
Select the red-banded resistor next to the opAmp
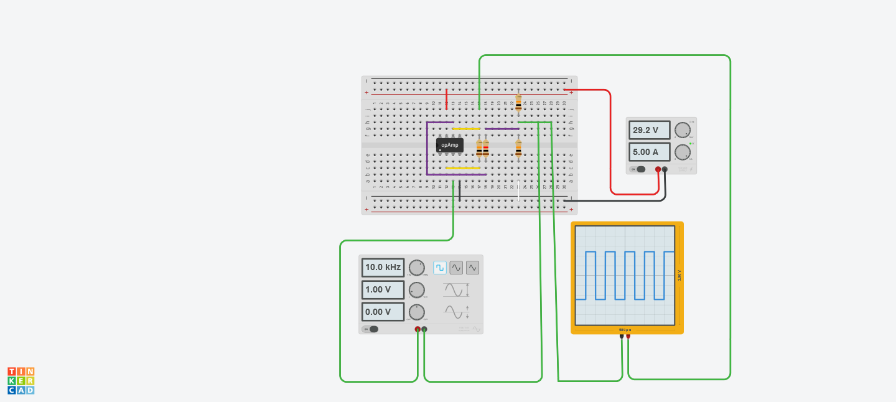(485, 148)
